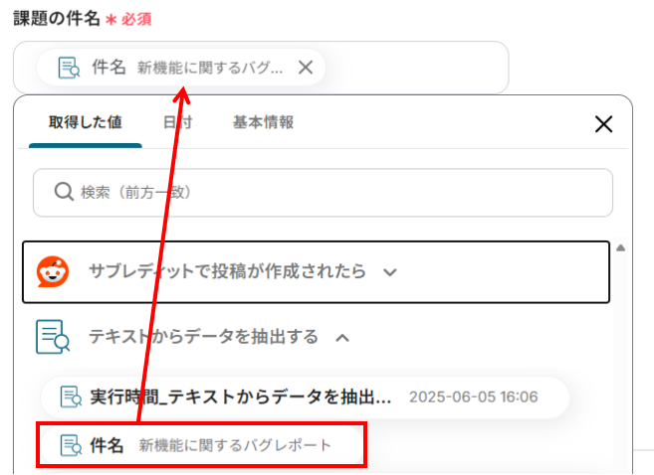The height and width of the screenshot is (475, 654).
Task: Click the icon beside テキストからデータを抽出する
Action: 53,337
